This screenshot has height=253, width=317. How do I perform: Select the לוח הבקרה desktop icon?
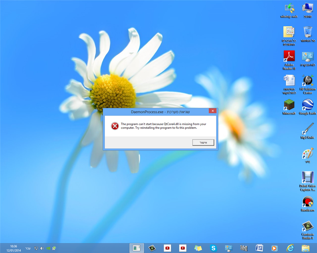point(308,59)
